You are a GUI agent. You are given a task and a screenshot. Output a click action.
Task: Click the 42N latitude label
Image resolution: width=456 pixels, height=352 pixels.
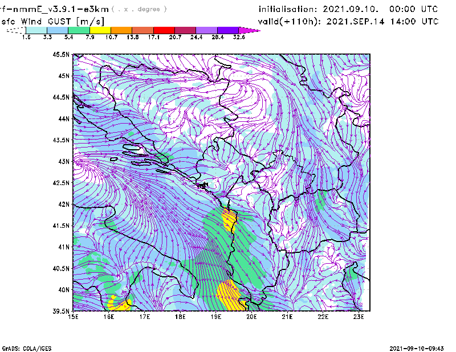click(64, 204)
